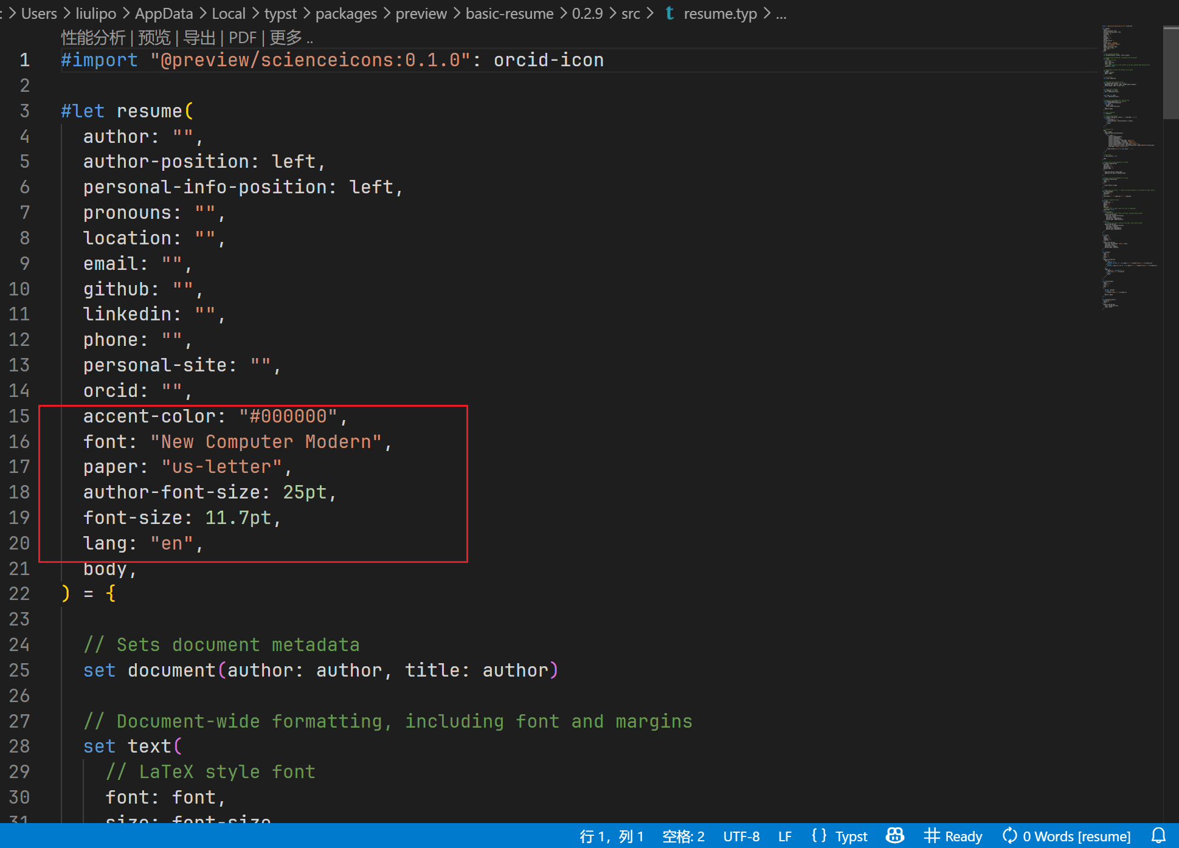Click 预览 code lens link
This screenshot has height=848, width=1179.
point(154,38)
